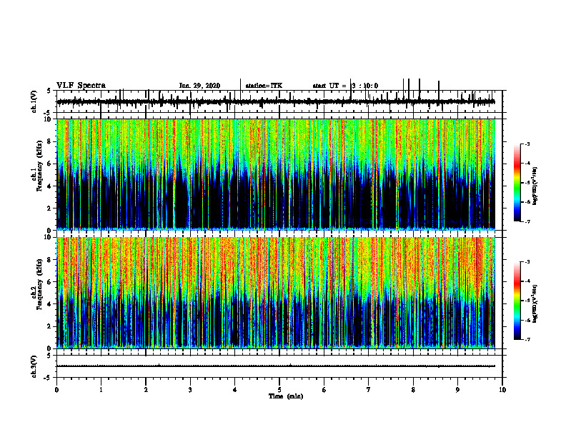The height and width of the screenshot is (437, 566).
Task: Click the ch.2 spectrogram 2 kHz tick label
Action: coord(49,326)
